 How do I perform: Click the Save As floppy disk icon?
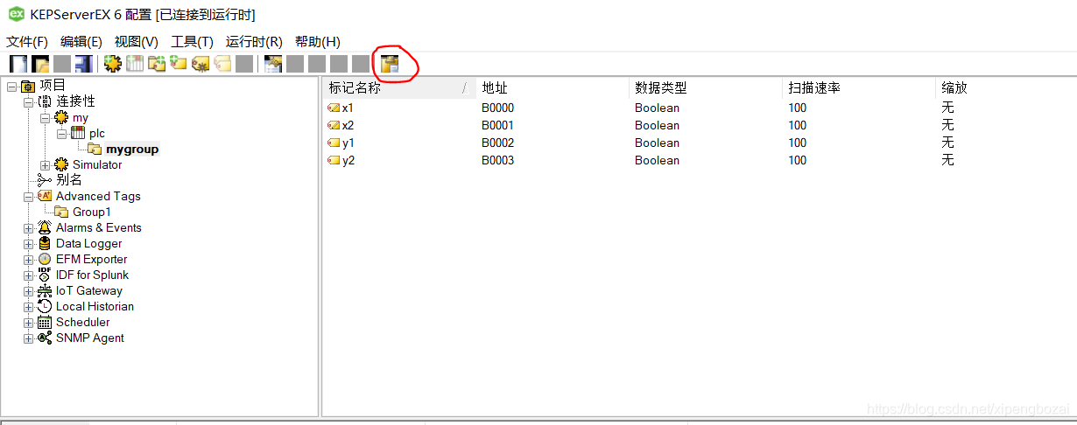[x=83, y=64]
